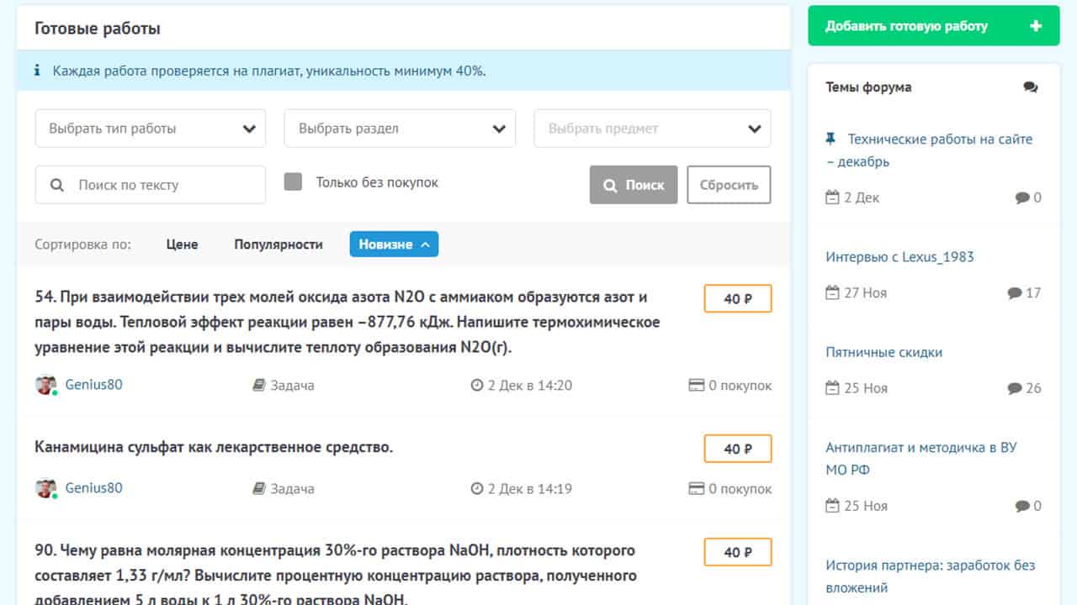Enable the Только без покупок checkbox
The image size is (1077, 605).
293,182
